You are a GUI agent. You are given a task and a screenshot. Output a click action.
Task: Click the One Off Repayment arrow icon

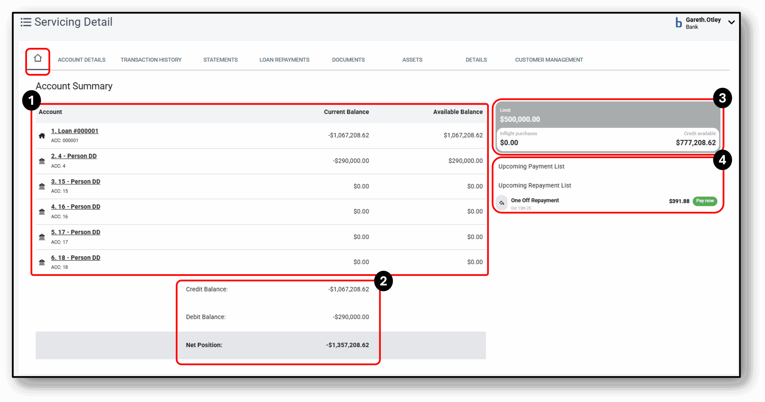[502, 203]
